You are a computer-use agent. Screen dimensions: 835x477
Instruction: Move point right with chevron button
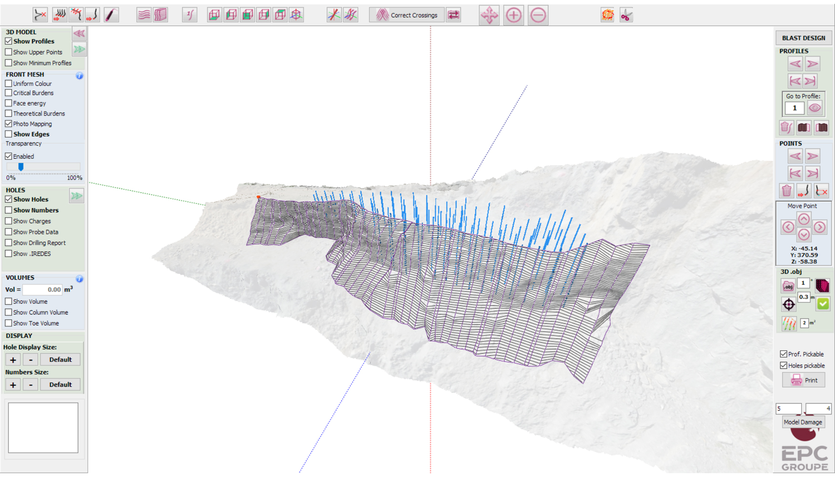(x=820, y=227)
